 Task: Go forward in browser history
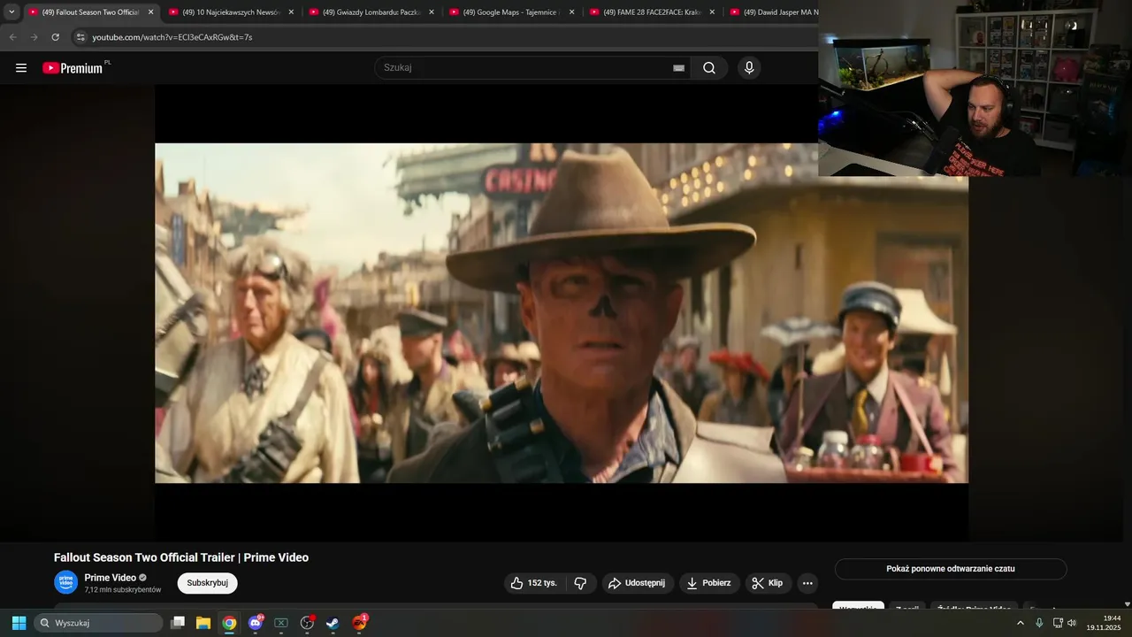34,37
